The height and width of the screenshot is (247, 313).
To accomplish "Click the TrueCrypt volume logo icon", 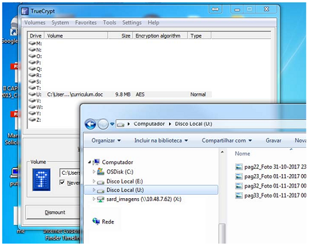I will tap(41, 179).
